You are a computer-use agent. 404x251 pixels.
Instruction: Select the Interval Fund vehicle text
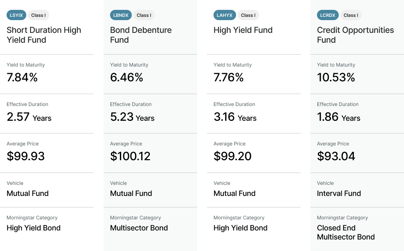[x=339, y=193]
